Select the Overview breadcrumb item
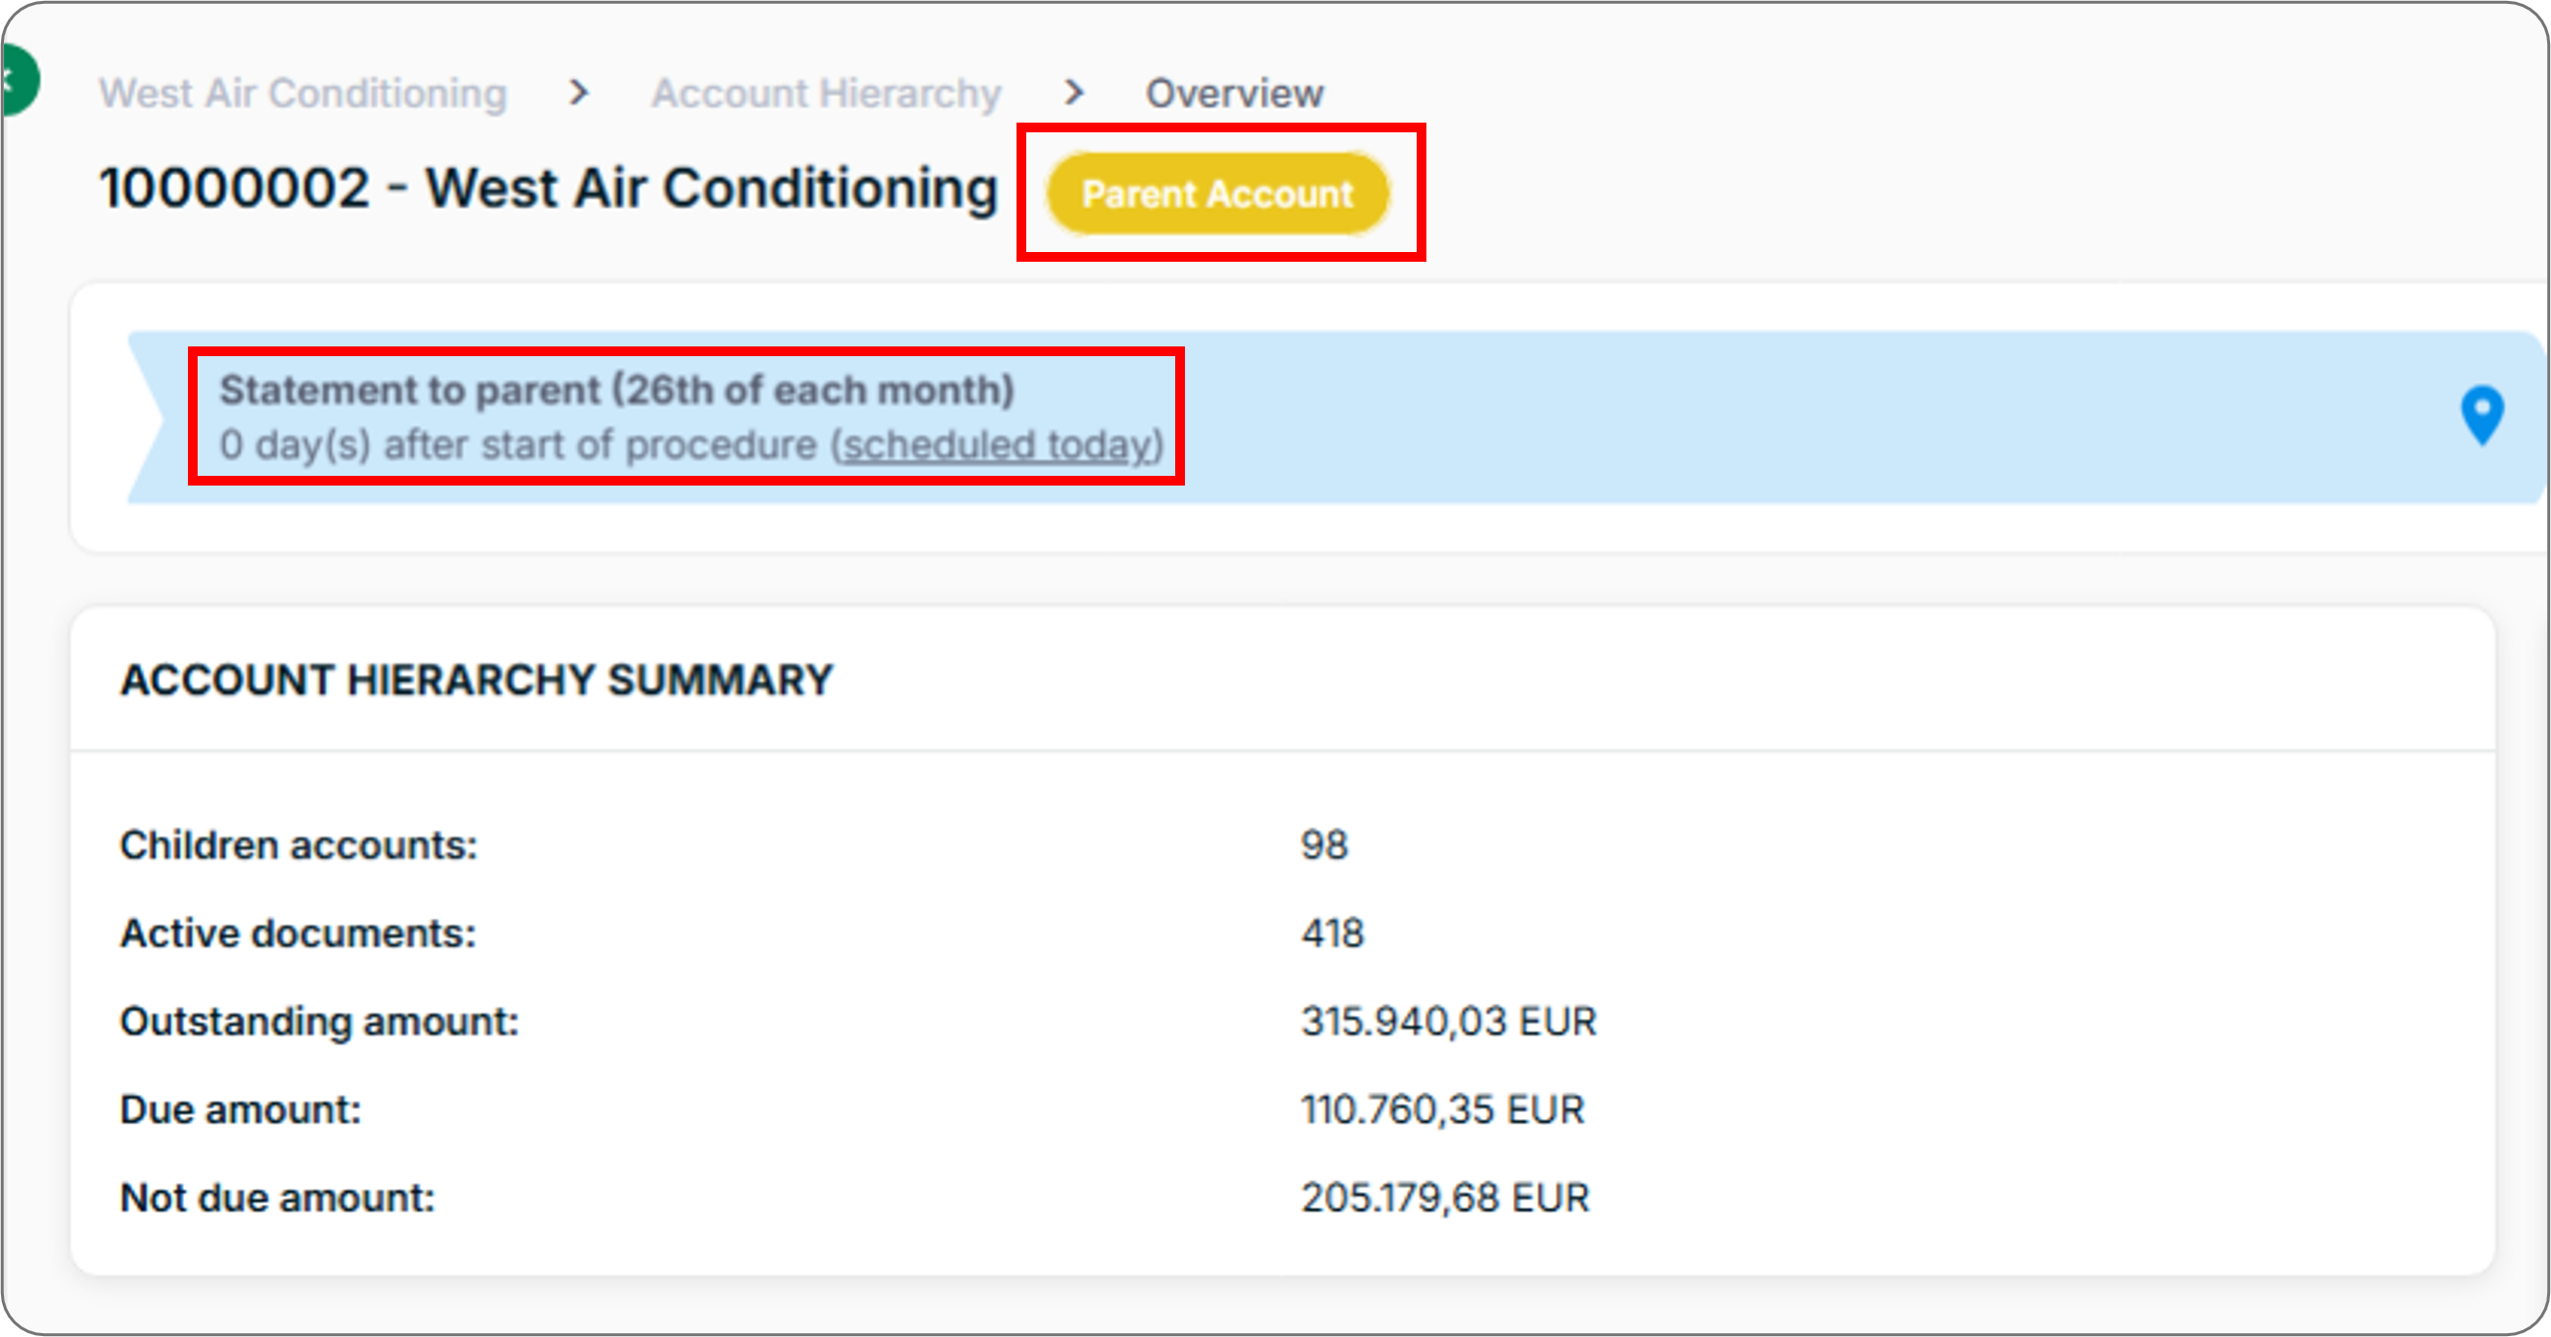 (1234, 93)
